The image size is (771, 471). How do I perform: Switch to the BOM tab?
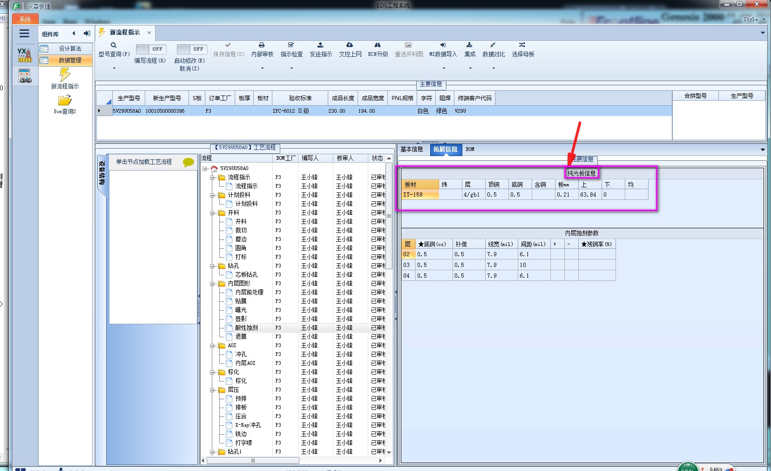pyautogui.click(x=470, y=149)
